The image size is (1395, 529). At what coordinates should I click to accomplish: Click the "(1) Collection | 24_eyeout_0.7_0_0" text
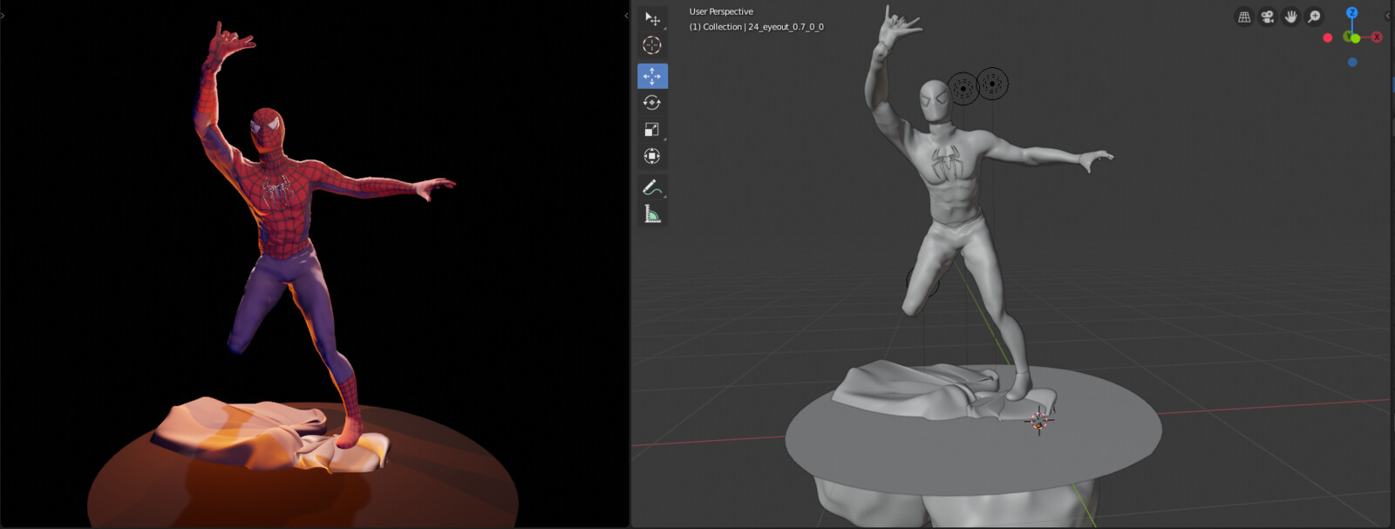tap(757, 27)
